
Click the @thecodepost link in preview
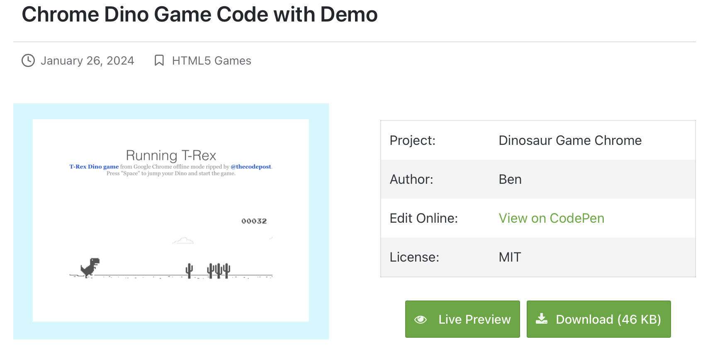pyautogui.click(x=251, y=166)
